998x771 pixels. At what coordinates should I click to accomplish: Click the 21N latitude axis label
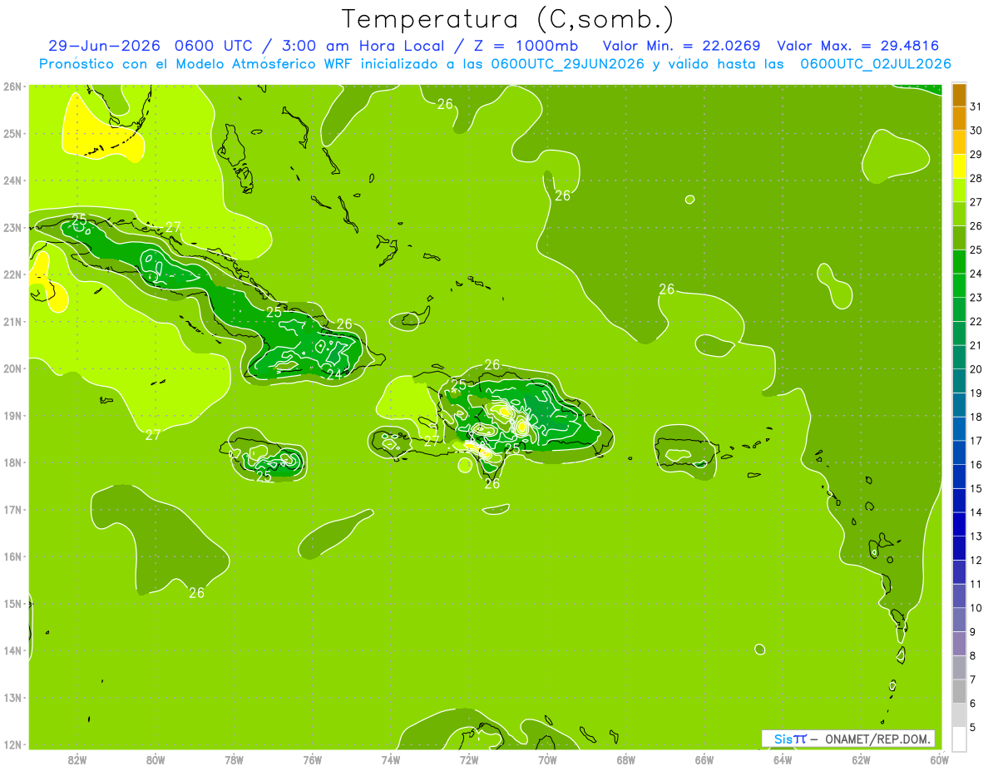click(12, 322)
